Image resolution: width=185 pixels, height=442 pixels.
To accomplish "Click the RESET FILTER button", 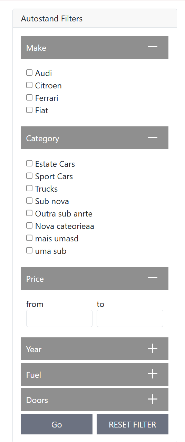I will point(133,424).
